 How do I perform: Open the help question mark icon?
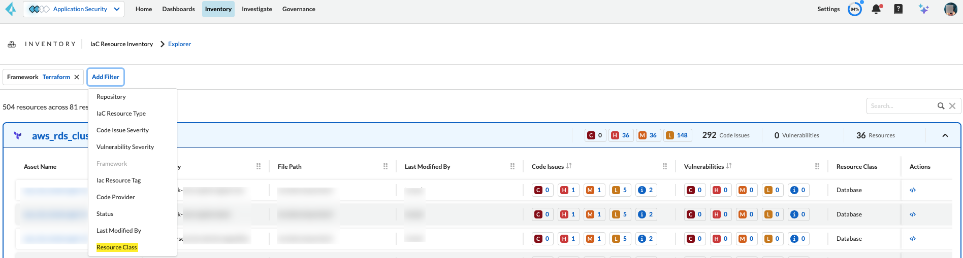coord(898,9)
